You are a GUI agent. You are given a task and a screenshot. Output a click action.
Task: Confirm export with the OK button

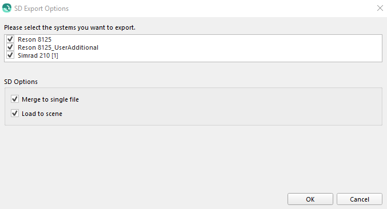pos(310,199)
